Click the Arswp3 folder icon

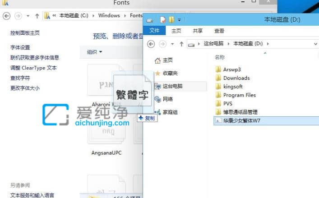click(x=218, y=69)
